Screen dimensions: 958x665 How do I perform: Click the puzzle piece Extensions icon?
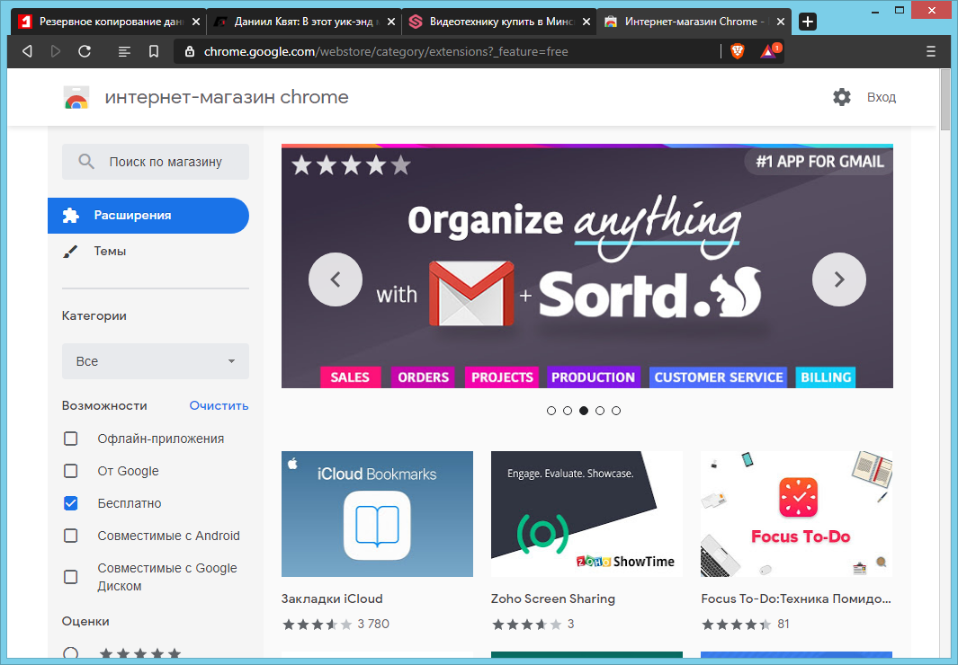(71, 216)
